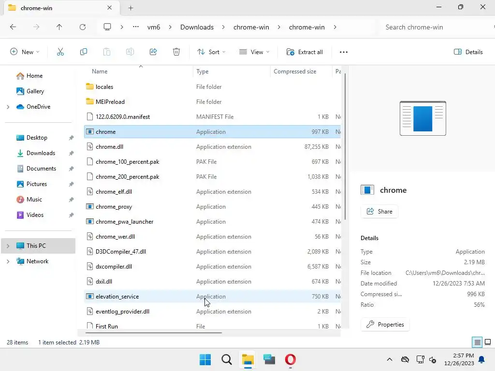This screenshot has width=495, height=371.
Task: Click the chrome-win window tab
Action: (61, 8)
